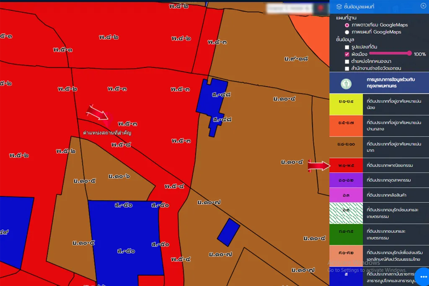429x286 pixels.
Task: Select ภาพแผนที่ GoogleMaps base map
Action: coord(347,32)
